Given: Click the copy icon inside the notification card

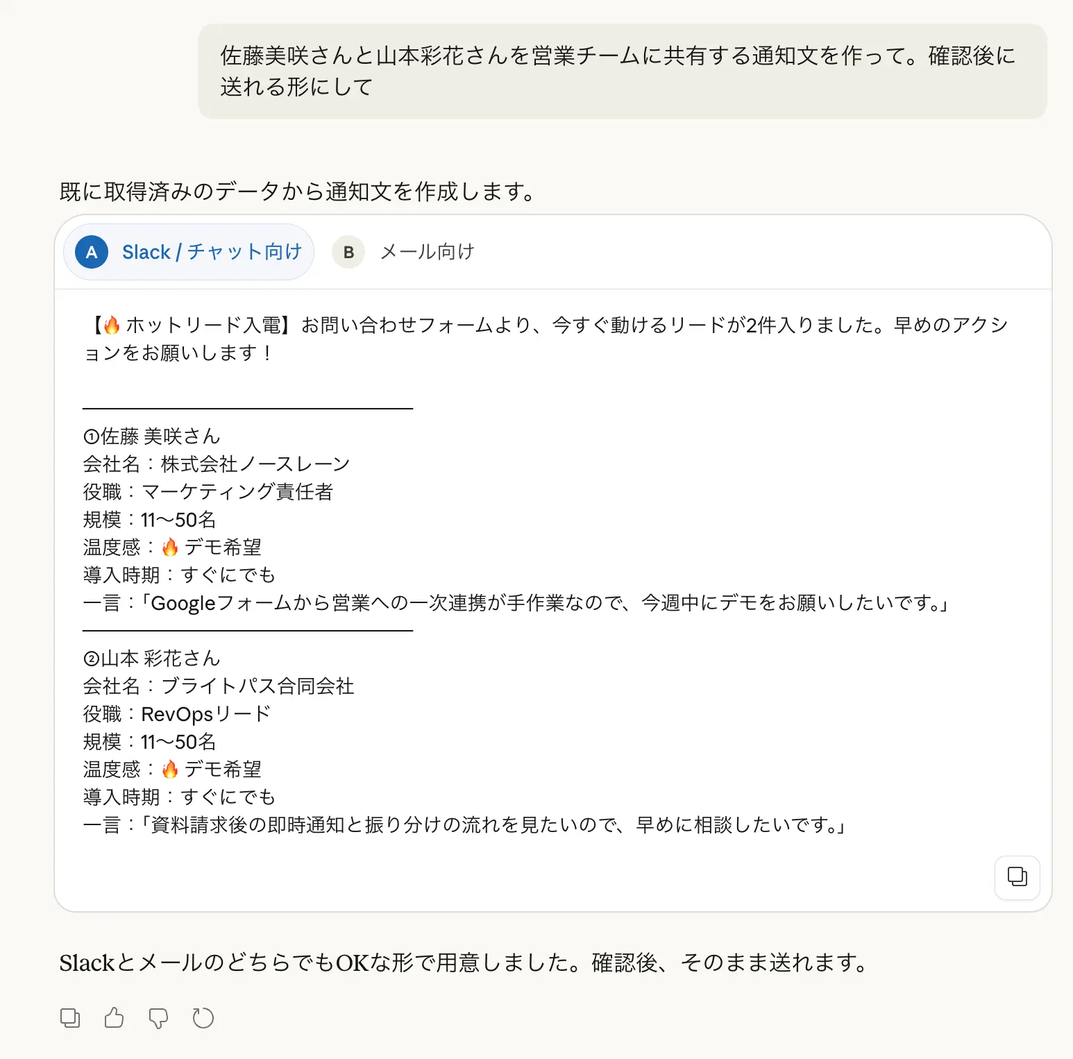Looking at the screenshot, I should 1016,877.
